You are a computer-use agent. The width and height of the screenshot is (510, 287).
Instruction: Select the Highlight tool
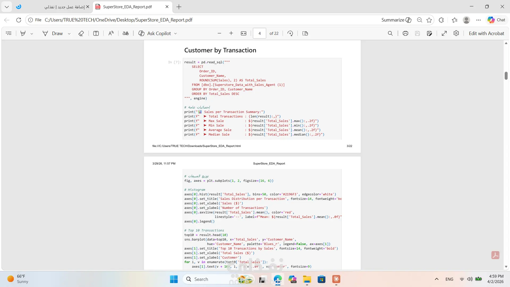(23, 33)
